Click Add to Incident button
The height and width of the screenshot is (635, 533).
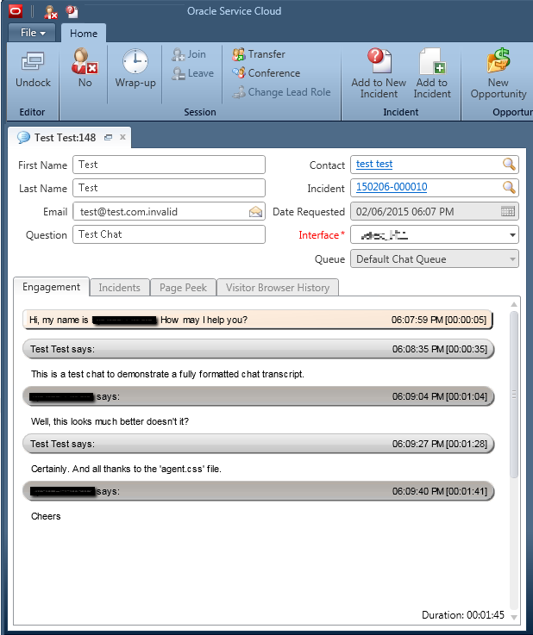(432, 73)
